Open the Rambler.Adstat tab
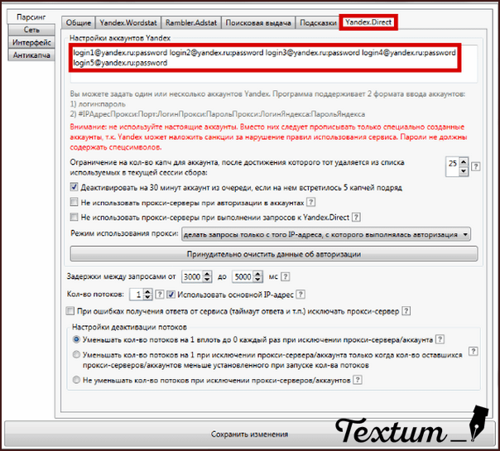The width and height of the screenshot is (500, 451). tap(191, 22)
